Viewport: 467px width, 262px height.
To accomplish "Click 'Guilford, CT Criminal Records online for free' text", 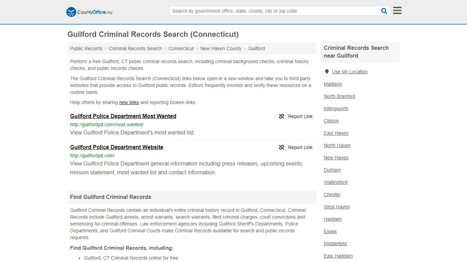I will pos(131,258).
